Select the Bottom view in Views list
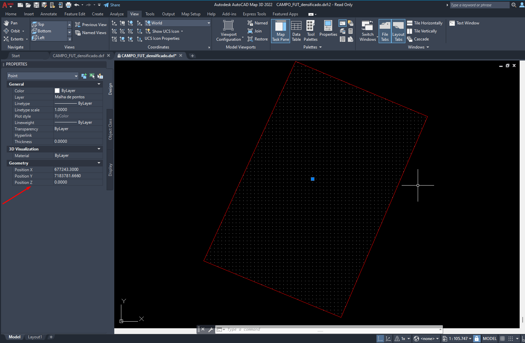 49,31
